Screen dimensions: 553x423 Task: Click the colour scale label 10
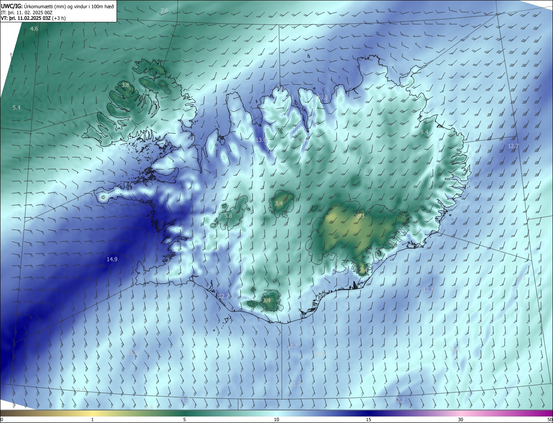pos(276,420)
